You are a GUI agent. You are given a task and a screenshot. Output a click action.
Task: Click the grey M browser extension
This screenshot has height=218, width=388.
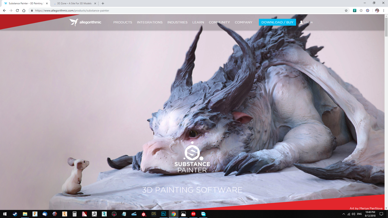click(361, 10)
